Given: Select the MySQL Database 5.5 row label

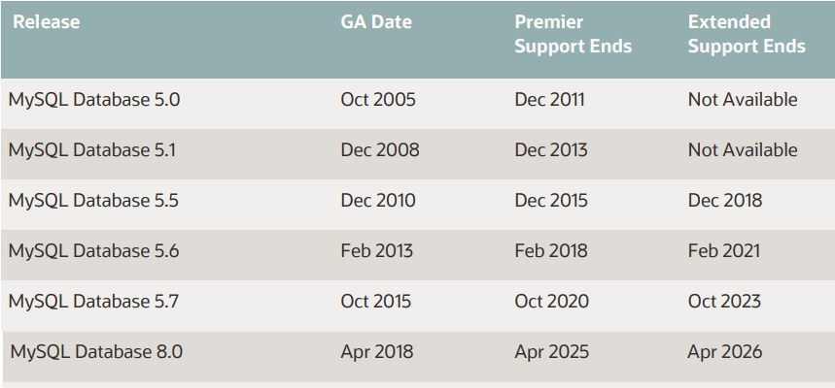Looking at the screenshot, I should click(93, 200).
